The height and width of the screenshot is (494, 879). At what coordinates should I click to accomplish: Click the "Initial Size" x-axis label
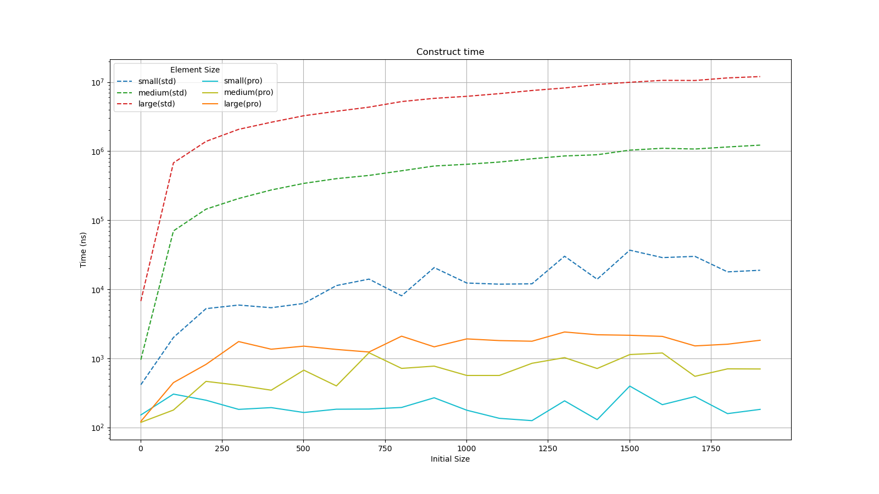click(450, 459)
